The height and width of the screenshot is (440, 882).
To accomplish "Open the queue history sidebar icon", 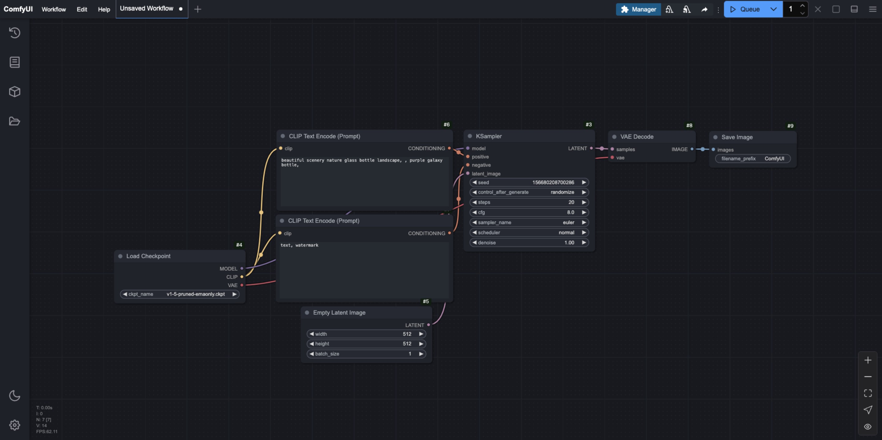I will click(x=14, y=32).
